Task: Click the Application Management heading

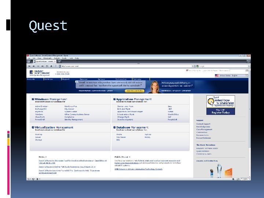Action: point(134,99)
